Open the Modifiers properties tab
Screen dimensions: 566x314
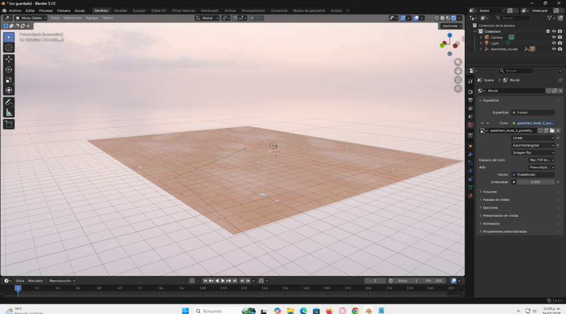[470, 155]
